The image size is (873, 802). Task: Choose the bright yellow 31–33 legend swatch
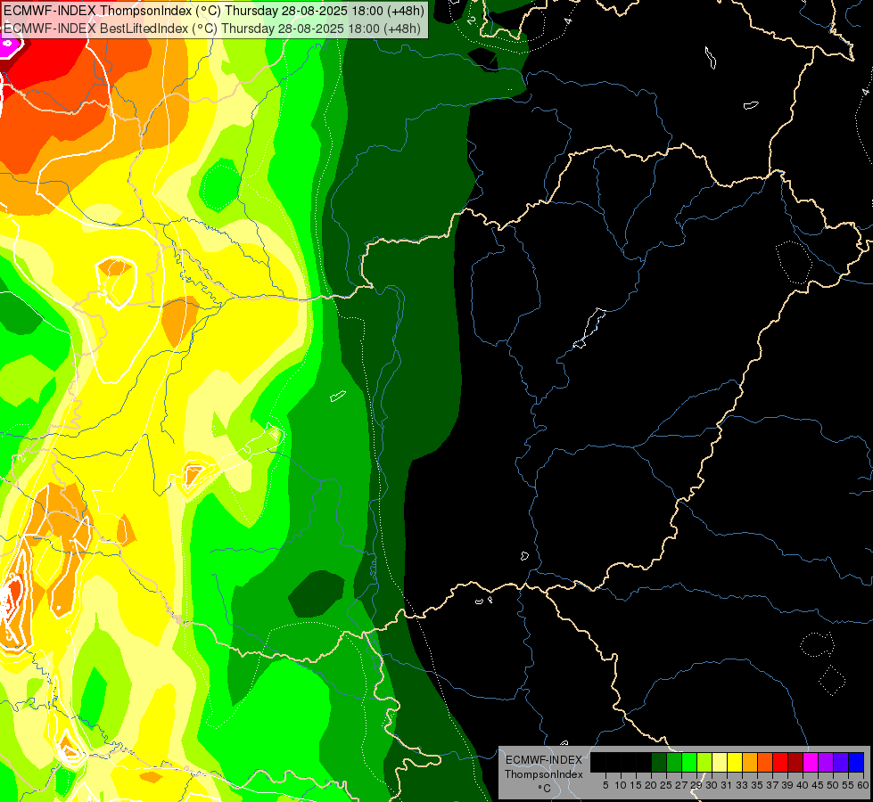[x=735, y=762]
